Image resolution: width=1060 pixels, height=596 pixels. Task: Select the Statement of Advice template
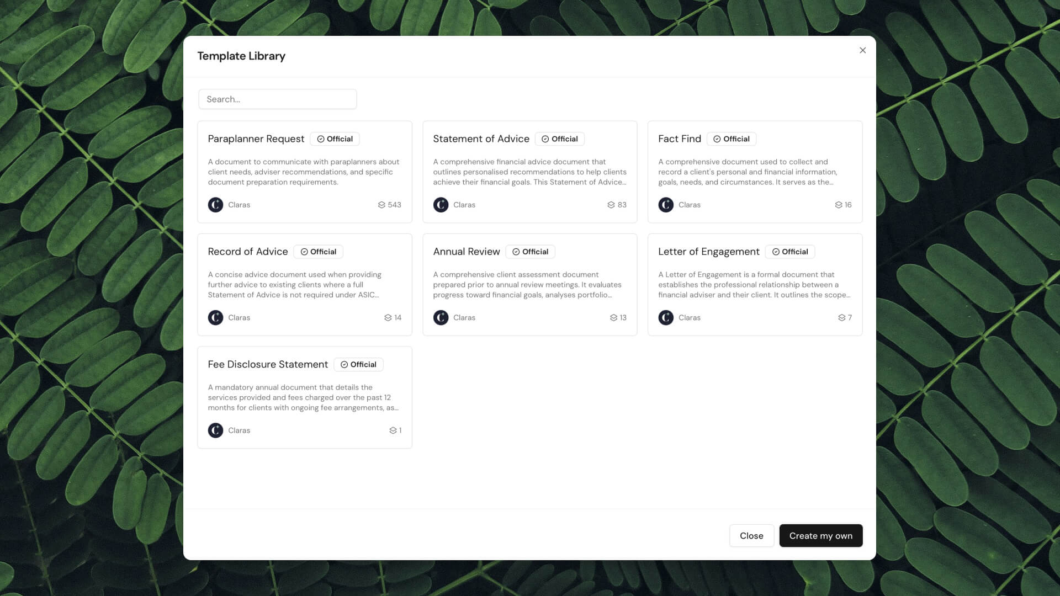pyautogui.click(x=529, y=172)
